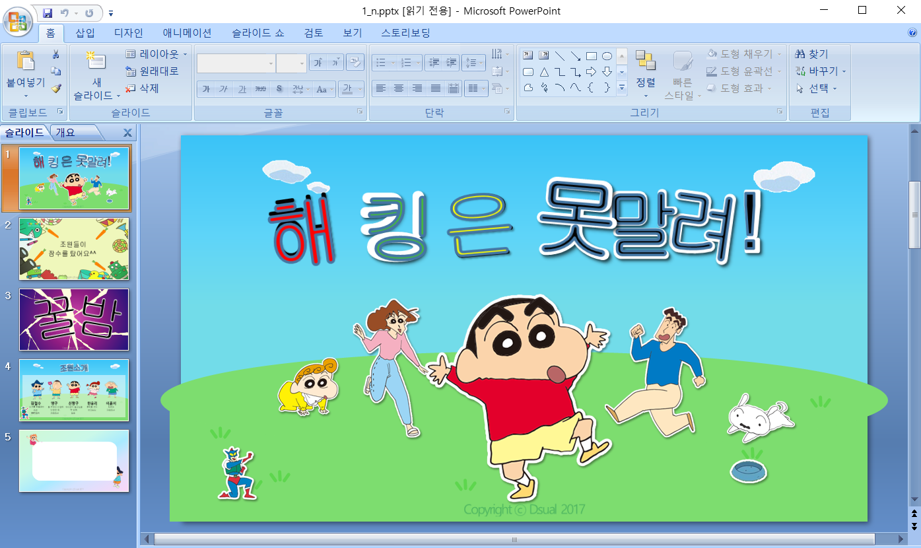The height and width of the screenshot is (548, 921).
Task: Click the decrease font size icon
Action: click(335, 63)
